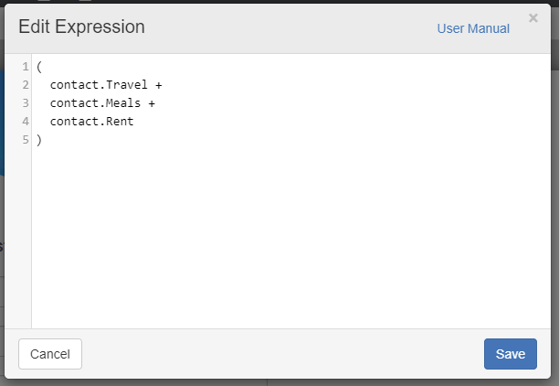Select line number 4 in the gutter
The height and width of the screenshot is (386, 559).
[26, 122]
